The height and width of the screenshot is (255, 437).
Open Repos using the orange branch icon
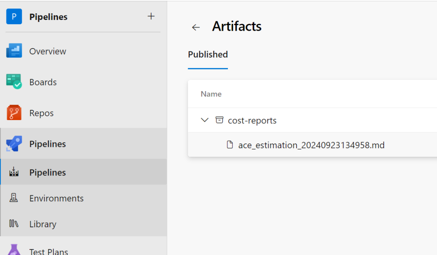click(14, 113)
